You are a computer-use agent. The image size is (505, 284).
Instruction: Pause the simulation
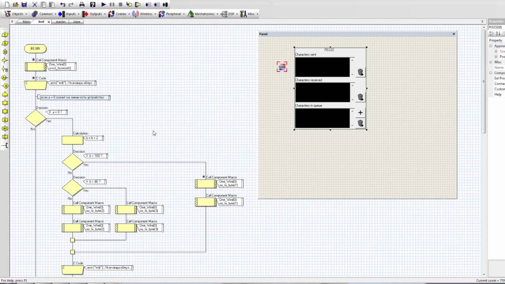click(112, 5)
